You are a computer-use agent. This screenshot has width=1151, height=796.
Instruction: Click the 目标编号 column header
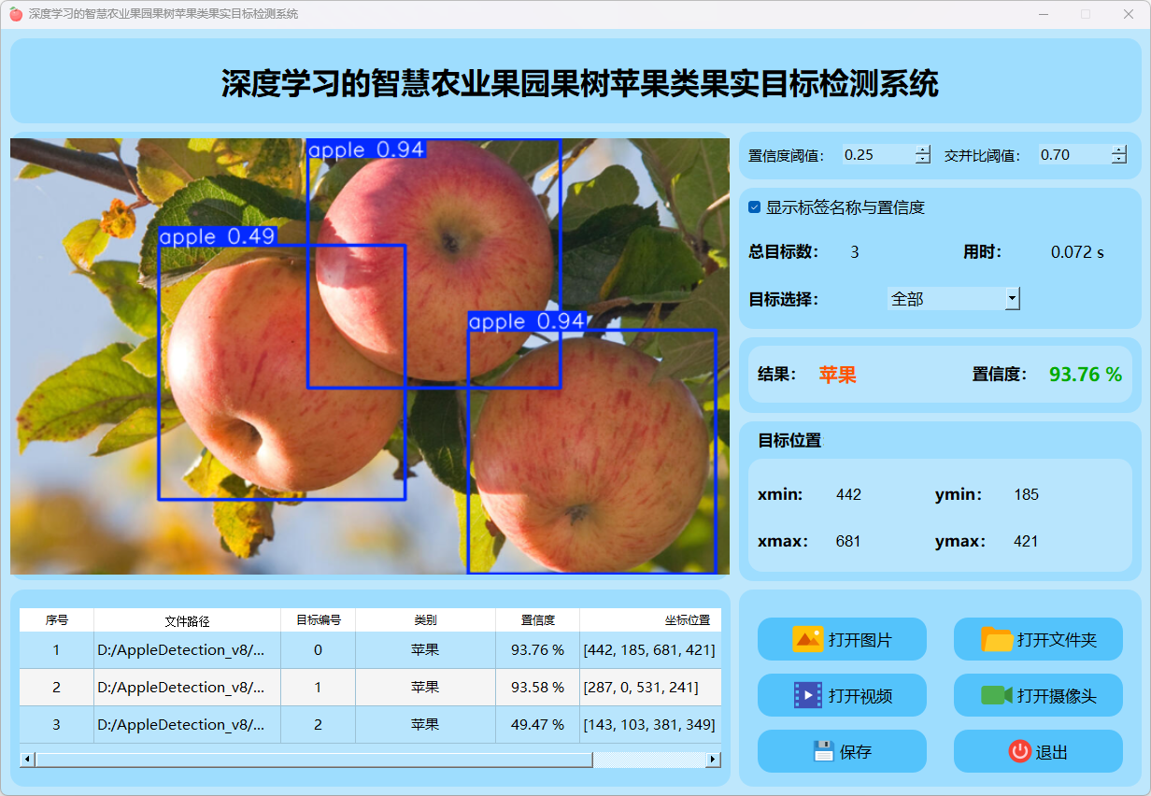click(319, 619)
